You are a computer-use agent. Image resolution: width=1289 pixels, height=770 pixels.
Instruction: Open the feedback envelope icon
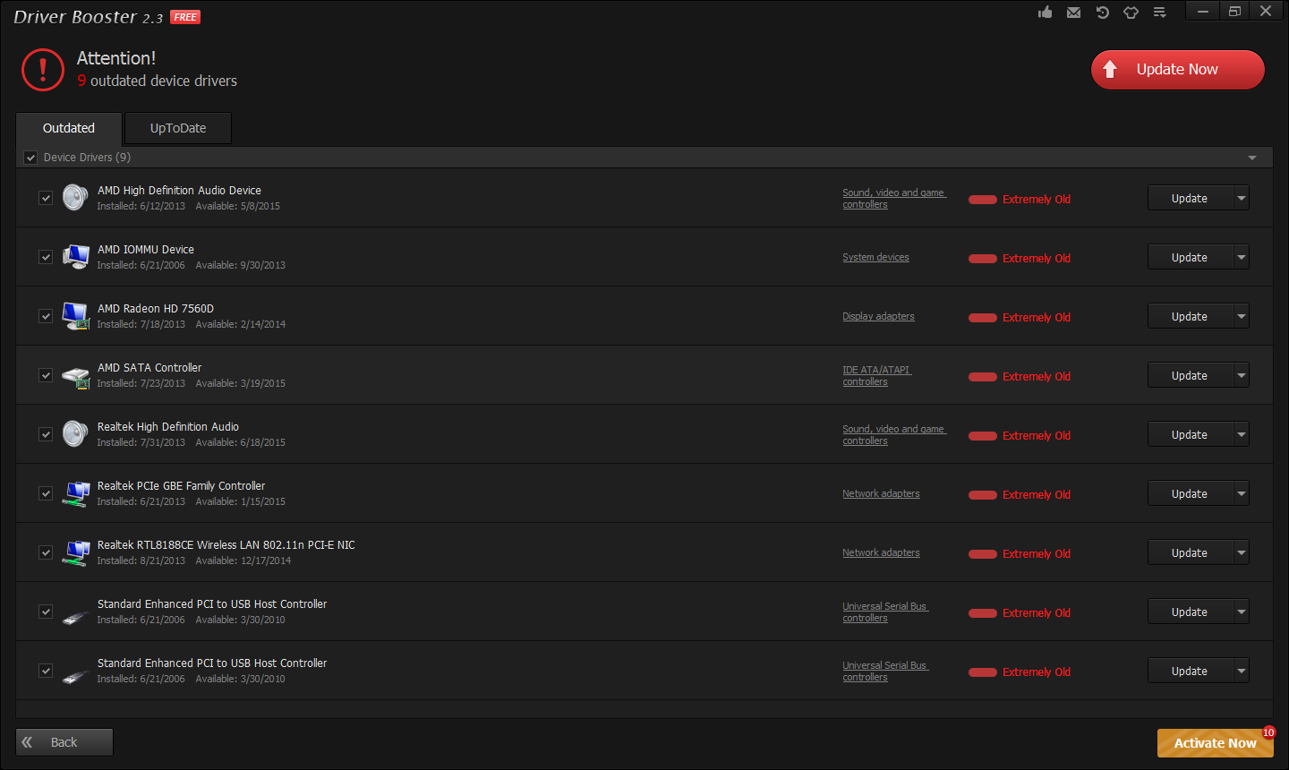[x=1073, y=13]
